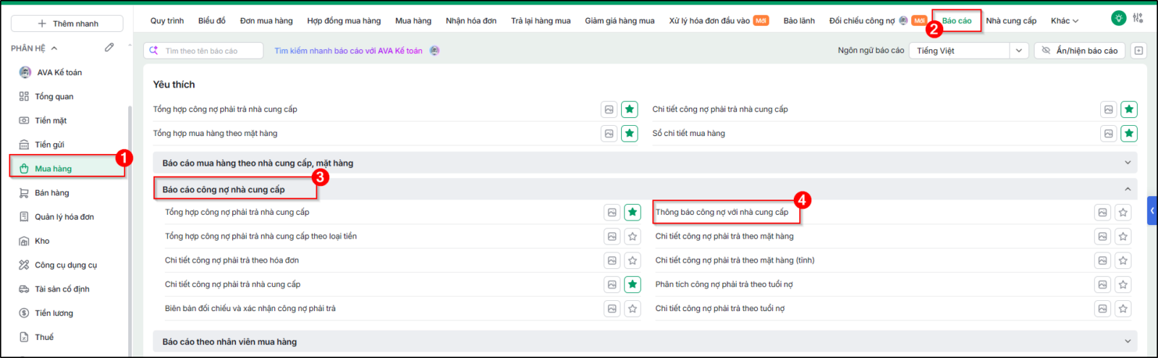Click the small square icon right of Ẩn/hiện báo cáo
The width and height of the screenshot is (1158, 358).
click(x=1138, y=51)
